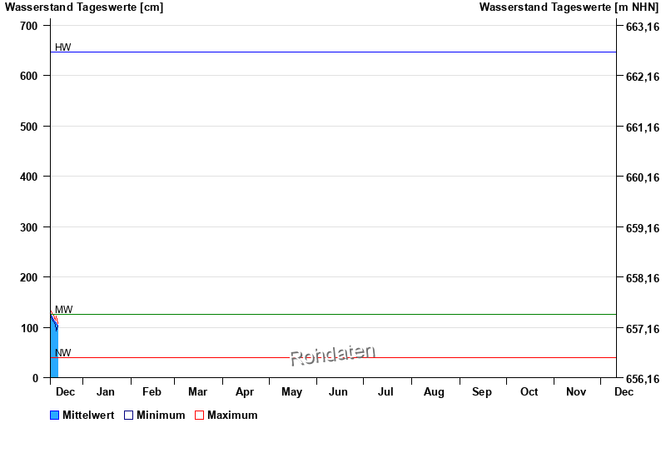
Task: Select the Mittelwert legend label
Action: click(x=88, y=416)
